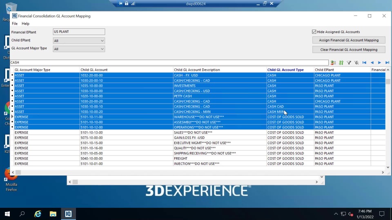Click the grid scroll down arrow

click(x=388, y=167)
